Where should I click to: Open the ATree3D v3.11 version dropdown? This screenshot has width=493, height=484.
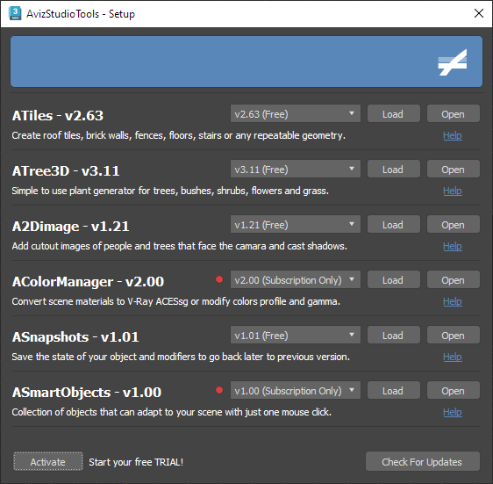(296, 170)
